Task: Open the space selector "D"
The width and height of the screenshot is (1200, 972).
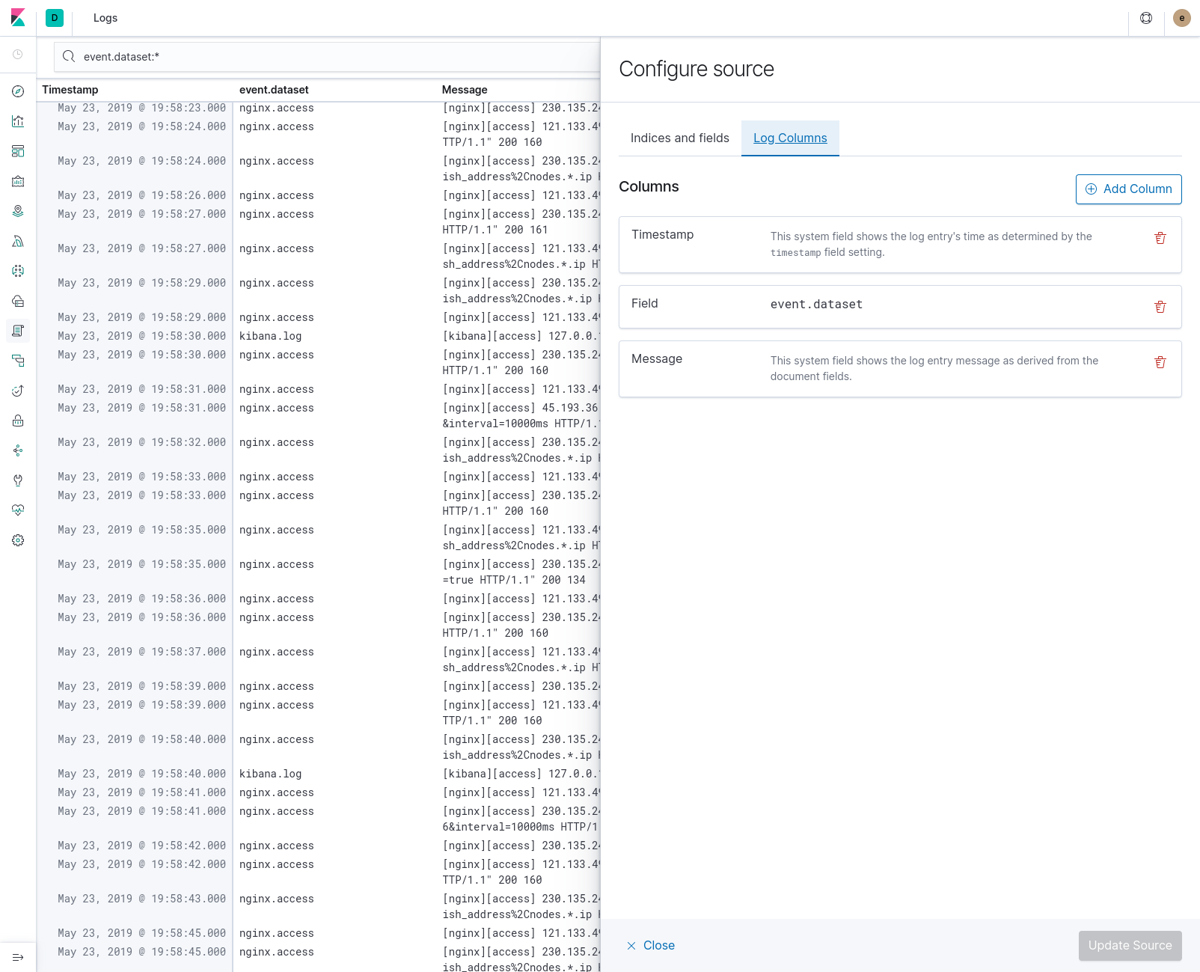Action: click(x=55, y=18)
